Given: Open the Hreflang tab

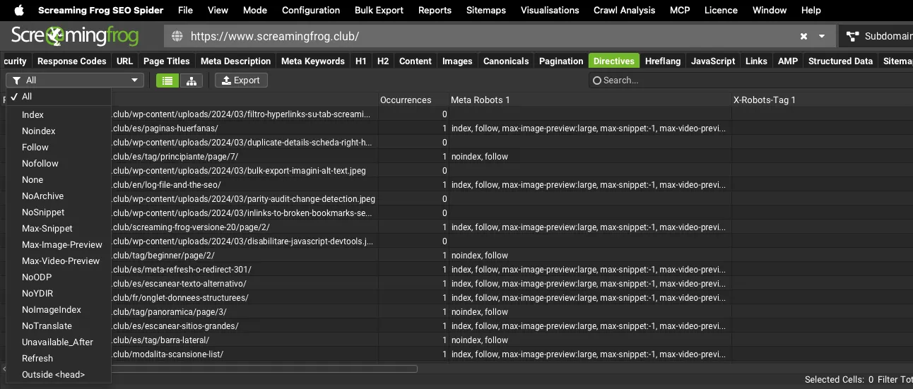Looking at the screenshot, I should coord(663,61).
